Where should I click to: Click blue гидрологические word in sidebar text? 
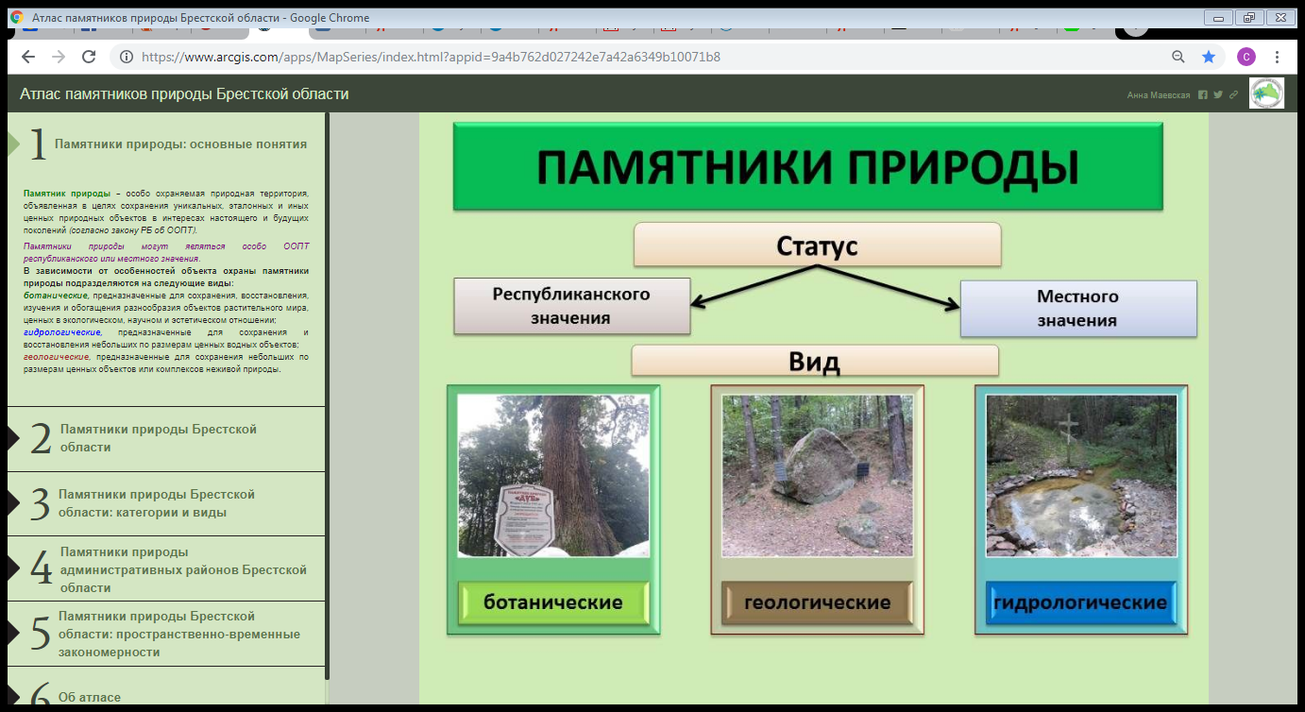[x=62, y=332]
